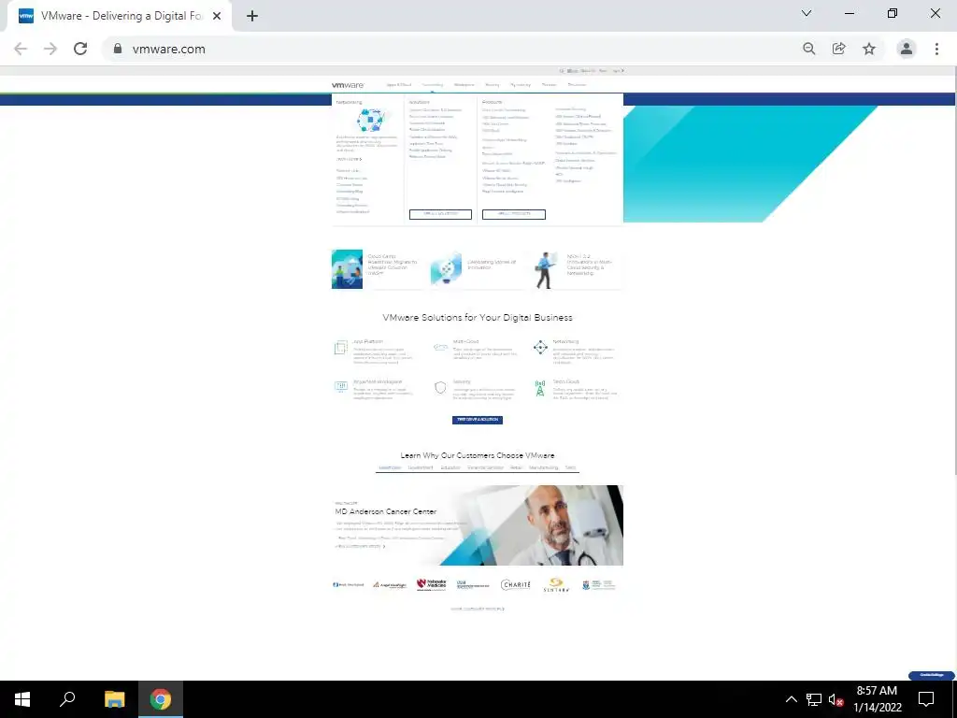
Task: Click the Telco Cloud tower icon
Action: point(540,388)
